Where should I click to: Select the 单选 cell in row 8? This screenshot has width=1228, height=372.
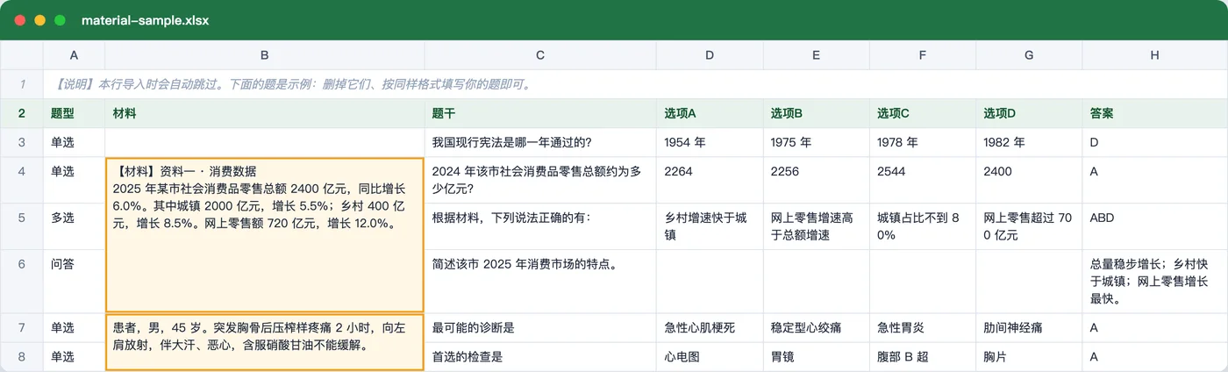point(75,357)
